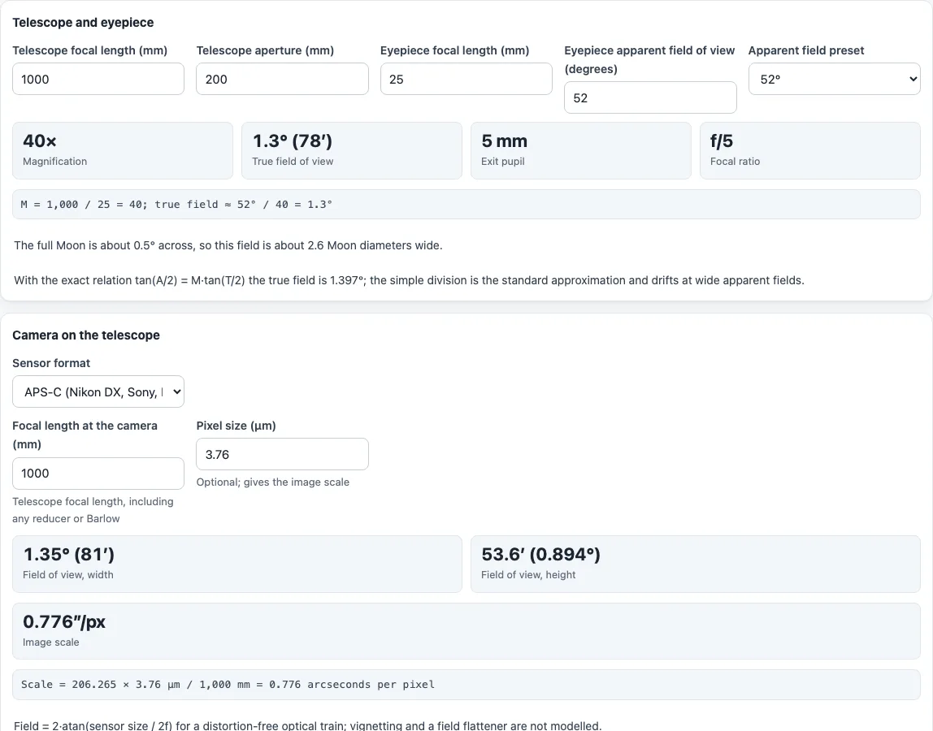Click the 1.35° (81′) field of view width
Image resolution: width=933 pixels, height=731 pixels.
click(x=69, y=555)
